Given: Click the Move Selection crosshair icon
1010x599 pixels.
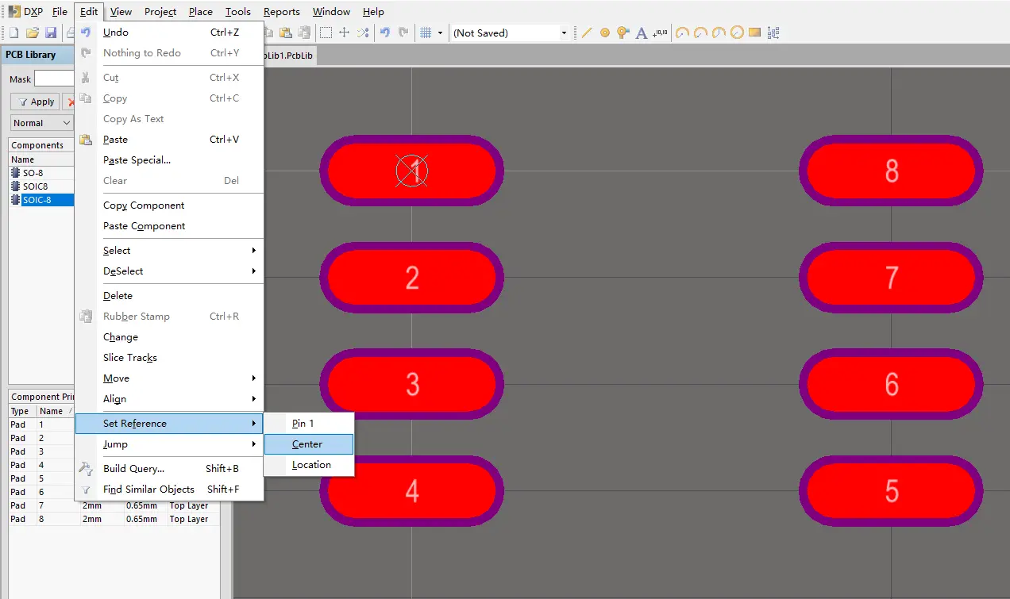Looking at the screenshot, I should [x=344, y=33].
